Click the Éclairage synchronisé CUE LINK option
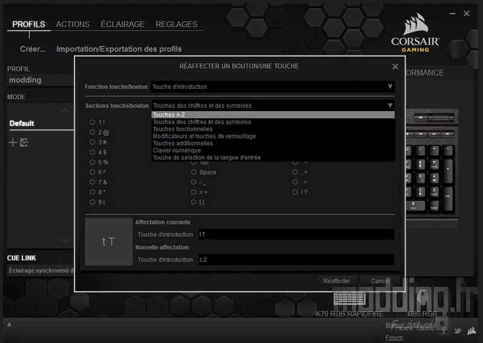This screenshot has height=343, width=483. [40, 271]
